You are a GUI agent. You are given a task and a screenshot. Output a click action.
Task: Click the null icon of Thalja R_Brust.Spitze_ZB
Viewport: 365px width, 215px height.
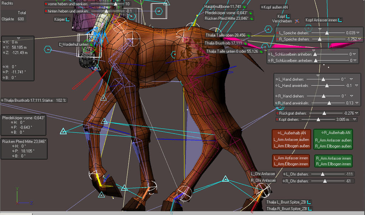[310, 209]
